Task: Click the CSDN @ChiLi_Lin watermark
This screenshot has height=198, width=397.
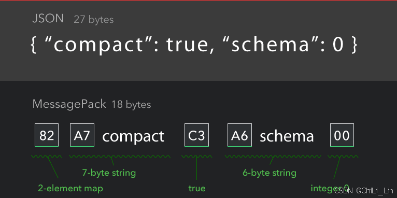Action: point(364,190)
